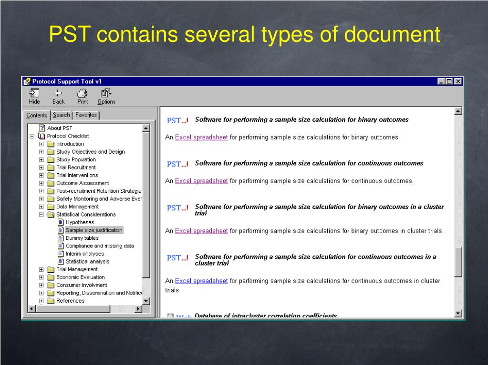Click the Print toolbar icon
This screenshot has height=365, width=488.
coord(83,93)
